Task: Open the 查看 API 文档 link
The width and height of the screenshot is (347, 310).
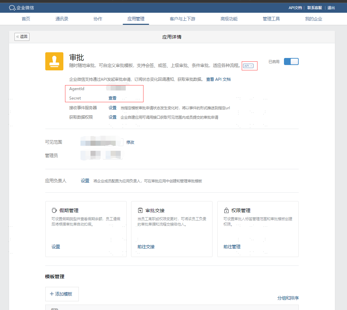Action: [218, 79]
